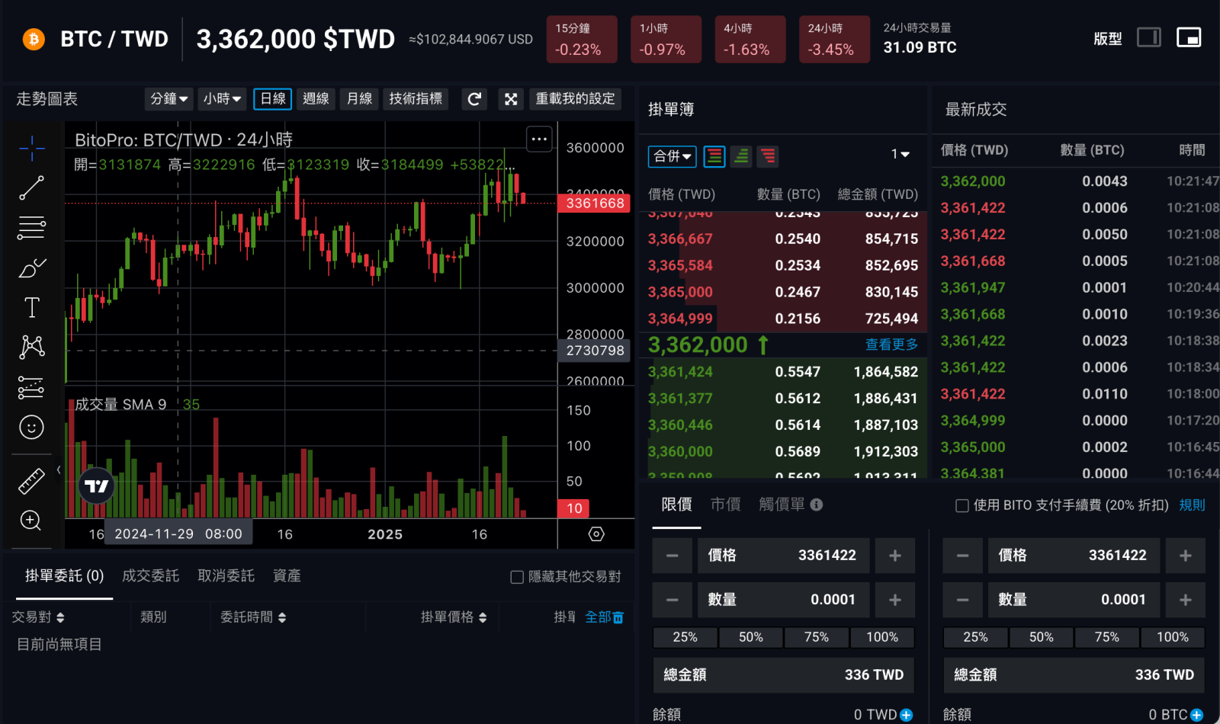The width and height of the screenshot is (1220, 724).
Task: Select the trend line drawing tool
Action: [31, 187]
